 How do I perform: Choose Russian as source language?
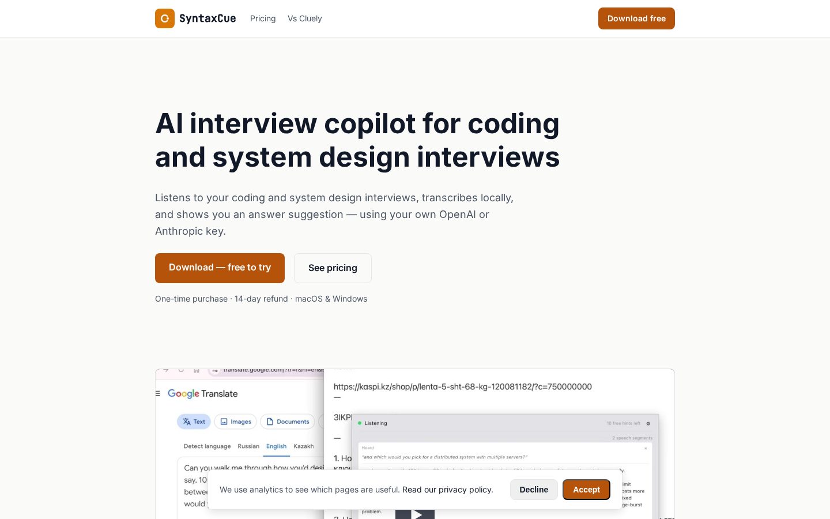click(248, 446)
